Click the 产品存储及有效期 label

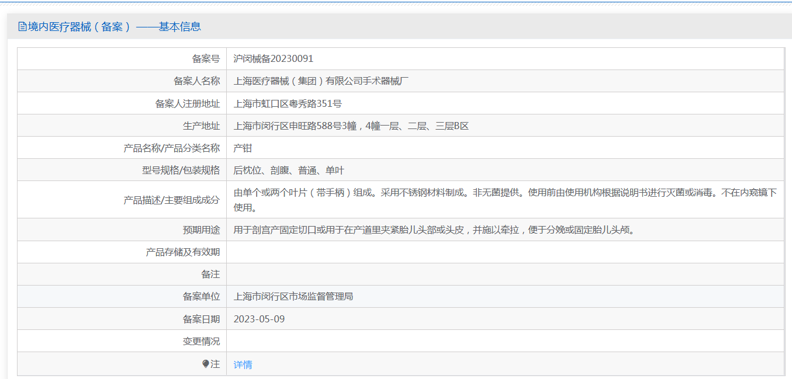click(x=182, y=252)
